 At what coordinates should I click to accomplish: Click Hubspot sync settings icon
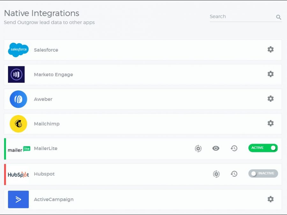point(216,174)
